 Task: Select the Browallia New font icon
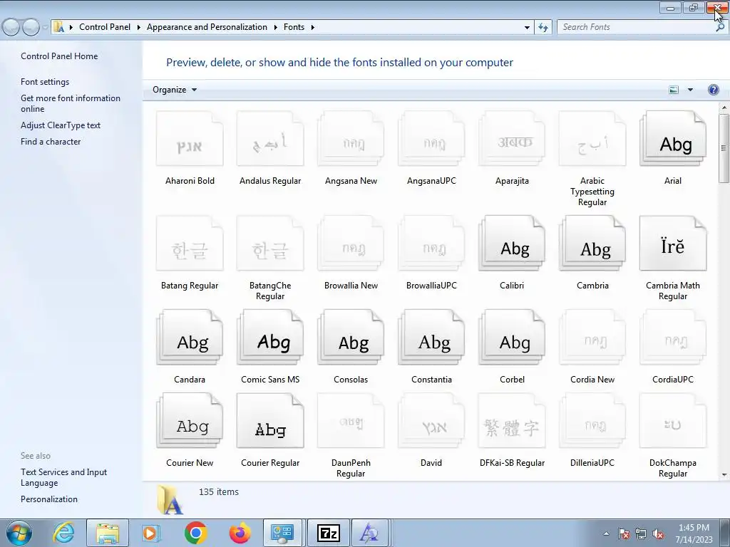351,244
